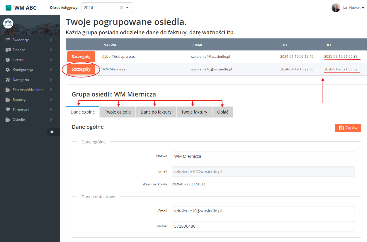Edit the Telefon input field
Image resolution: width=367 pixels, height=242 pixels.
(263, 226)
